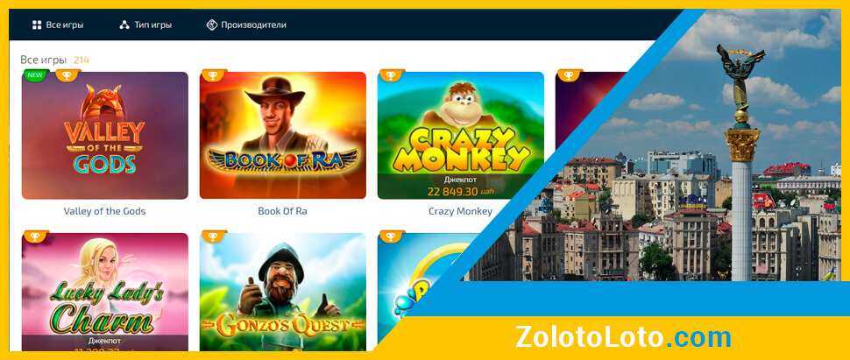Screen dimensions: 850x360
Task: Click the Valley of the Gods caption
Action: (104, 211)
